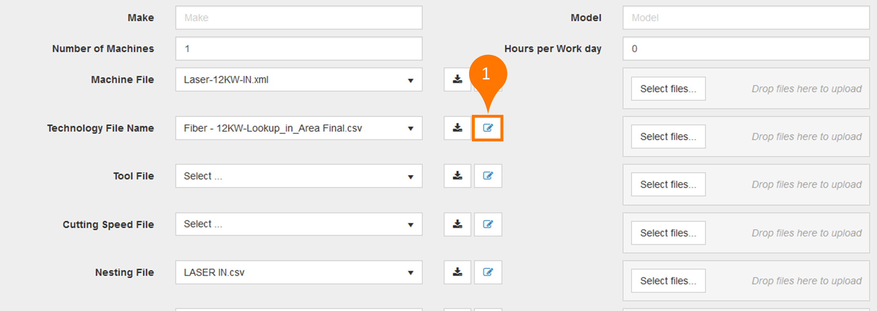Screen dimensions: 877x311
Task: Click Select files for Machine File upload
Action: (668, 89)
